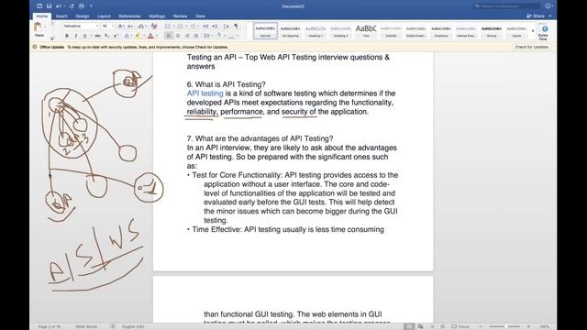Apply the red font color

[x=150, y=36]
